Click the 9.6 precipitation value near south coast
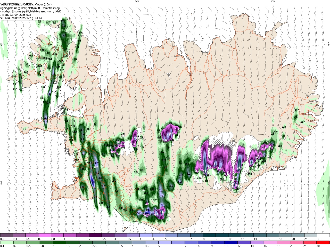 point(162,212)
